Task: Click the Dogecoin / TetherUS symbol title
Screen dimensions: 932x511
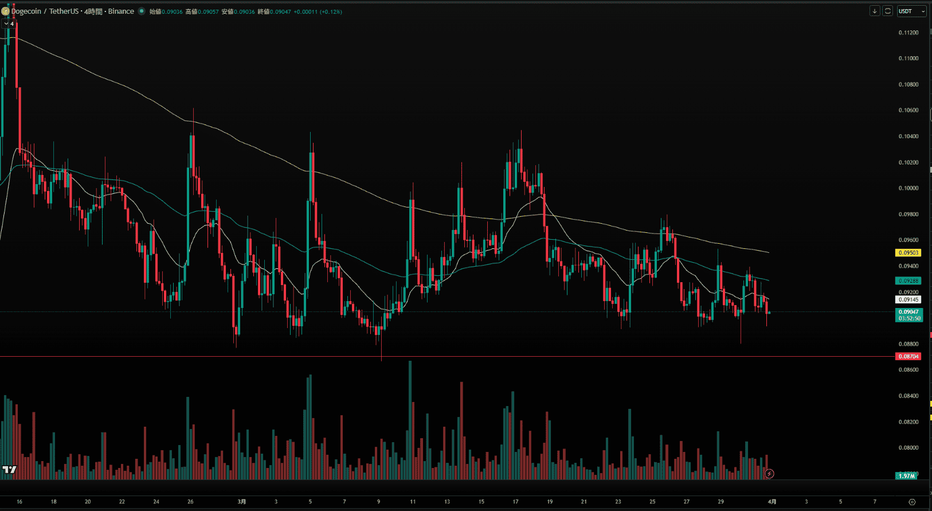Action: 45,11
